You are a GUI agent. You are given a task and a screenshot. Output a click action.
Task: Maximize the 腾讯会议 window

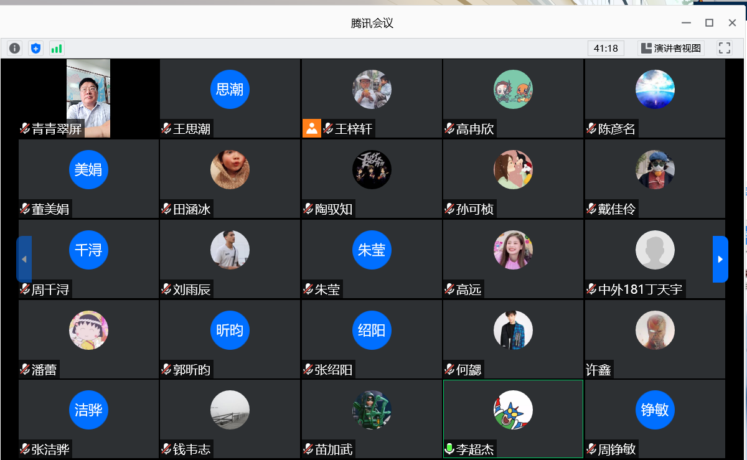(709, 23)
